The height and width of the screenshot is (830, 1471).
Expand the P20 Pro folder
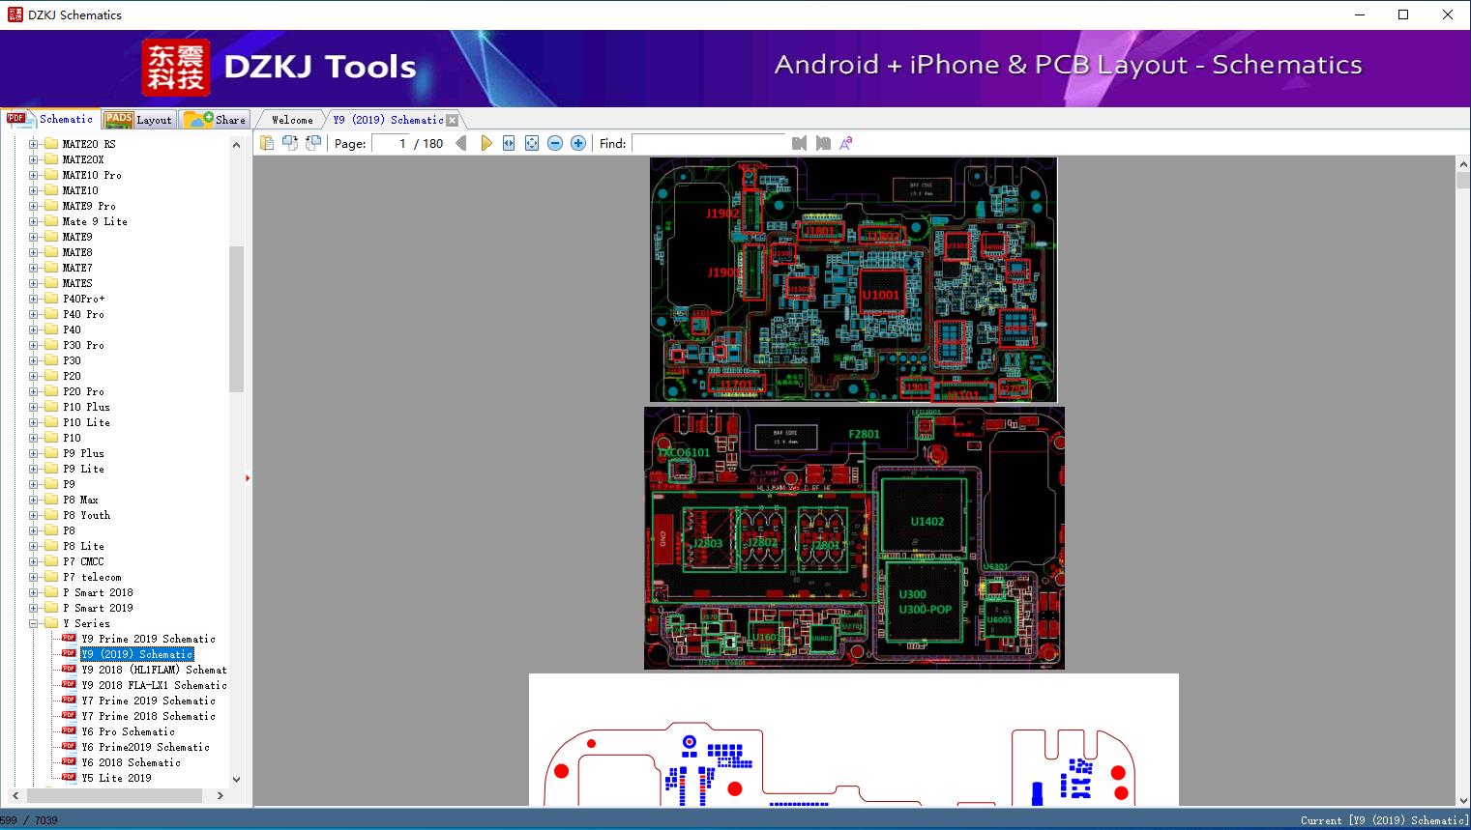click(33, 391)
